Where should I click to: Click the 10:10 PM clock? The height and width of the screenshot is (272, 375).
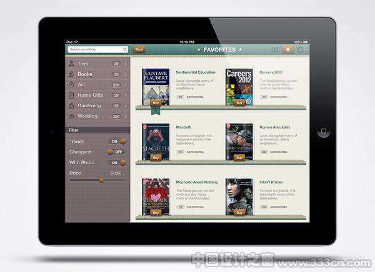coord(187,42)
